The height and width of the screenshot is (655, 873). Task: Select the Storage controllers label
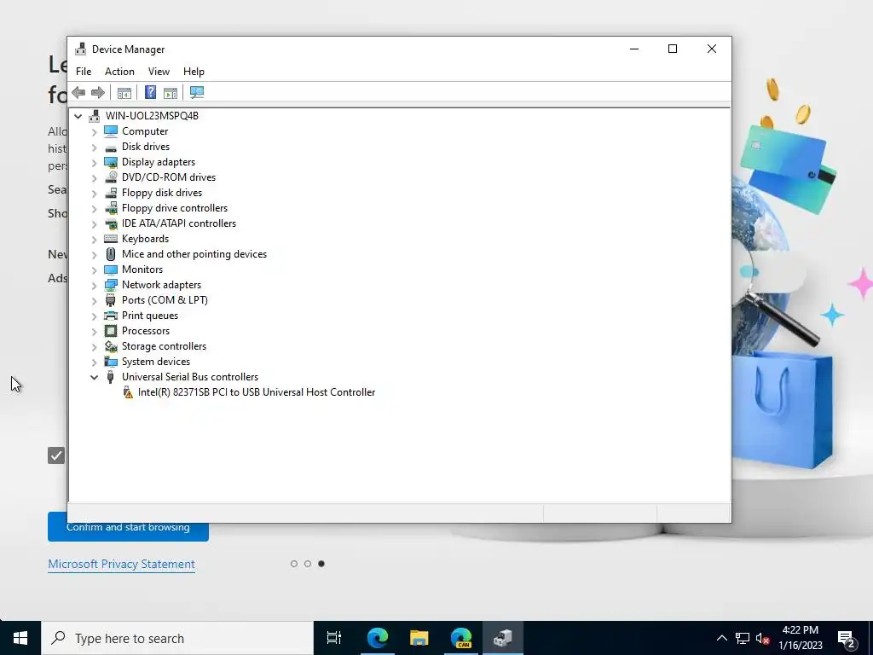pos(164,346)
